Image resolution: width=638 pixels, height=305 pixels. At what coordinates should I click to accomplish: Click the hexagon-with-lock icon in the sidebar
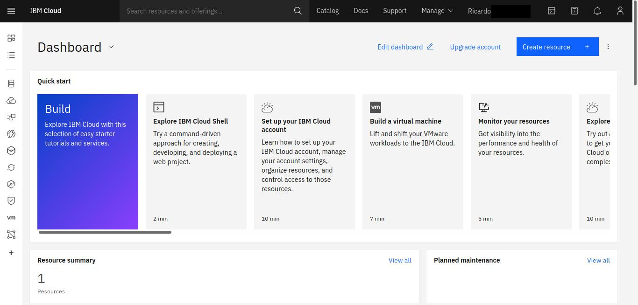(x=11, y=184)
